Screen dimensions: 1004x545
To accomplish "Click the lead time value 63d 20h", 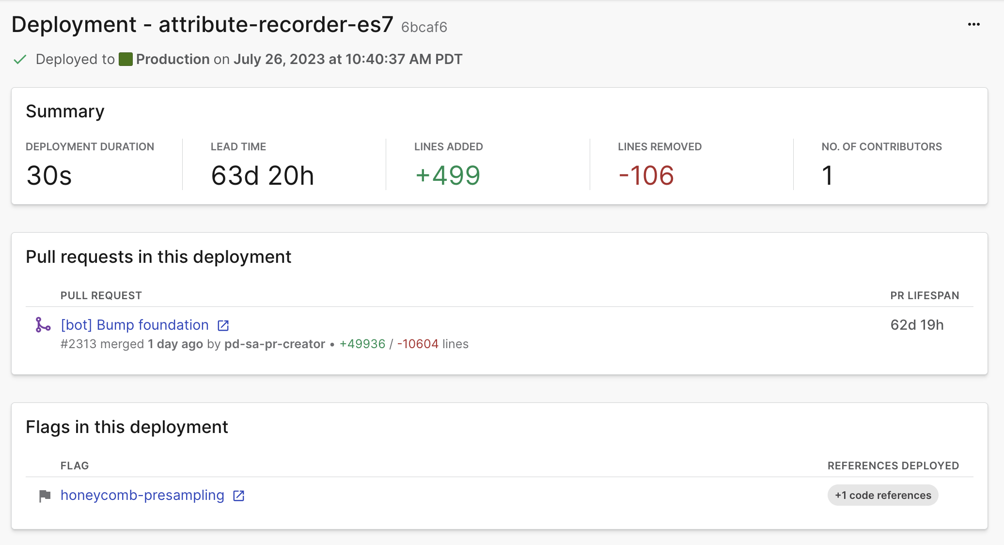I will tap(262, 176).
